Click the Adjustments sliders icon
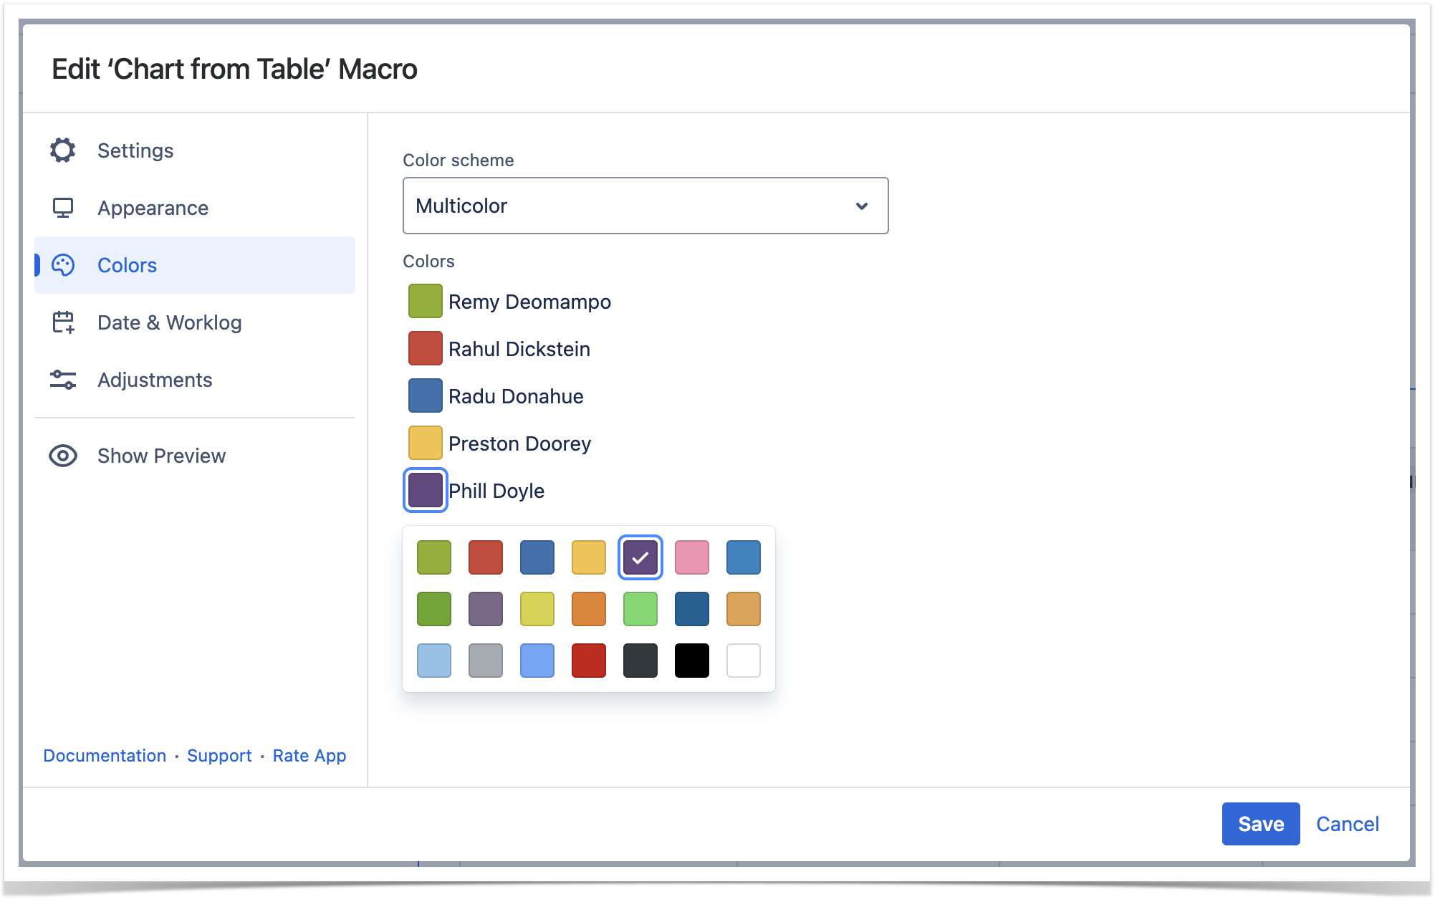The width and height of the screenshot is (1440, 902). (63, 380)
